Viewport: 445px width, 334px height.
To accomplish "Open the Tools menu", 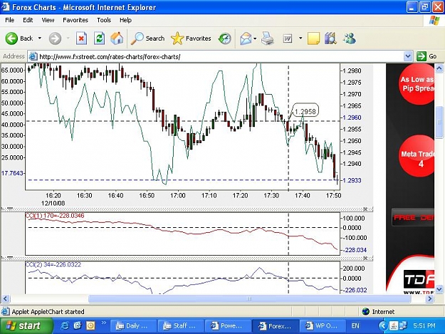I will (103, 20).
